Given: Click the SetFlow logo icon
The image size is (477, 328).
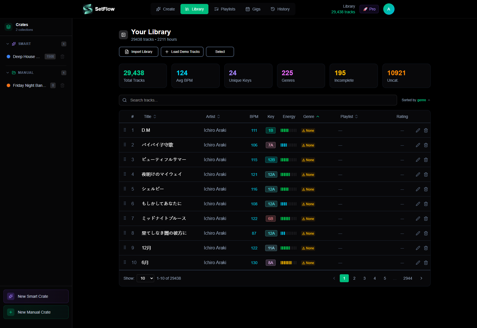Looking at the screenshot, I should [x=88, y=9].
